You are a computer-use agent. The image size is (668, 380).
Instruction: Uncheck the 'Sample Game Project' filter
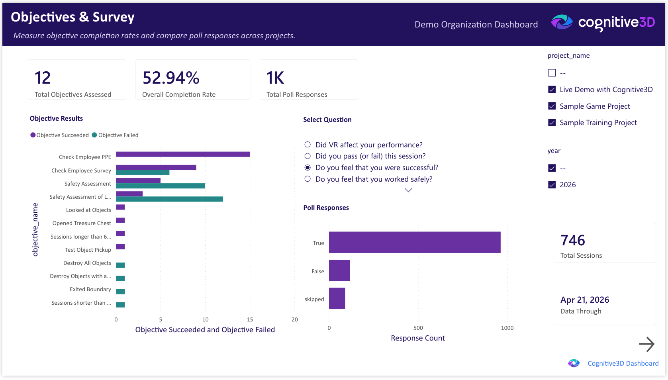pos(552,106)
